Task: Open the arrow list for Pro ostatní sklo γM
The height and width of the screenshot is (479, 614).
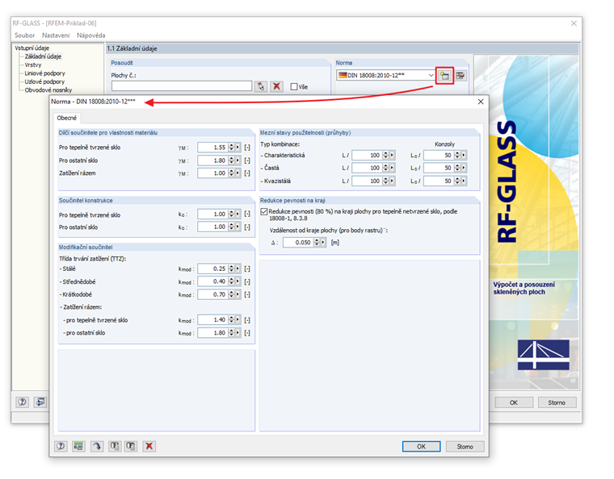Action: pyautogui.click(x=238, y=160)
